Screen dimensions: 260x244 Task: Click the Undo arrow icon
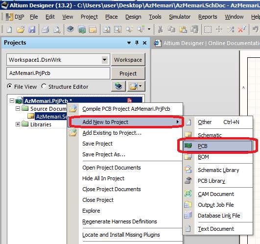pos(256,29)
